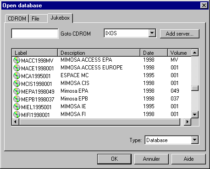Click the CD icon beside MEPA1998049
The image size is (210, 169).
[x=17, y=91]
